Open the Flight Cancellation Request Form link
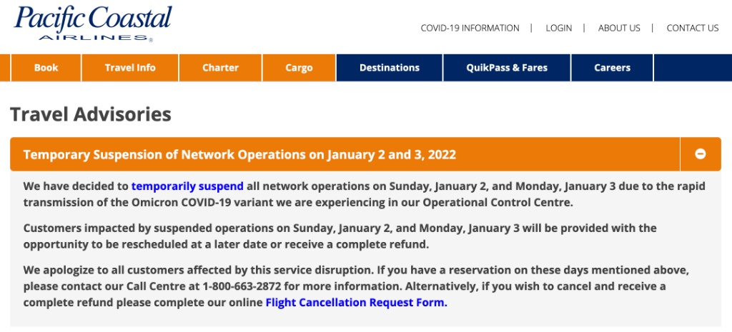The height and width of the screenshot is (332, 732). [356, 303]
